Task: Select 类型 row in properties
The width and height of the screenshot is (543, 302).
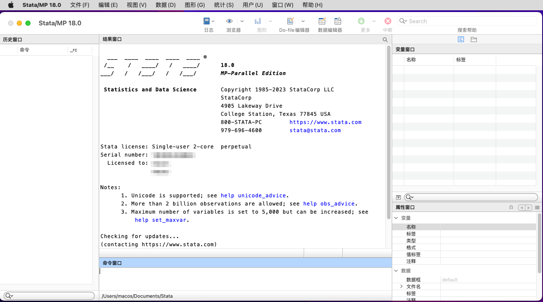Action: click(464, 241)
